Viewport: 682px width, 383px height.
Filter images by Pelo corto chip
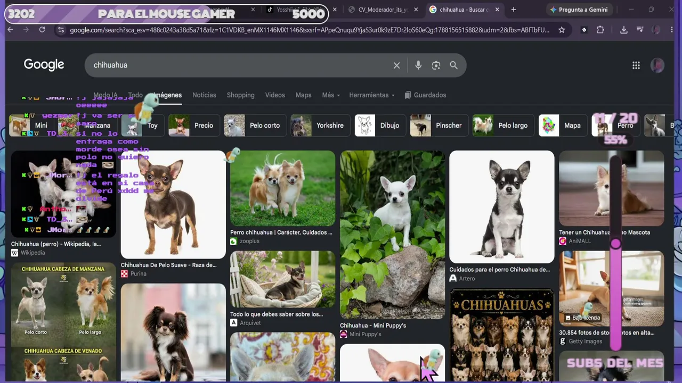click(x=255, y=126)
